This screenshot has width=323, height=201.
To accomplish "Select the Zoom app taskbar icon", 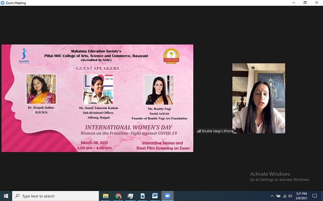I will (167, 196).
